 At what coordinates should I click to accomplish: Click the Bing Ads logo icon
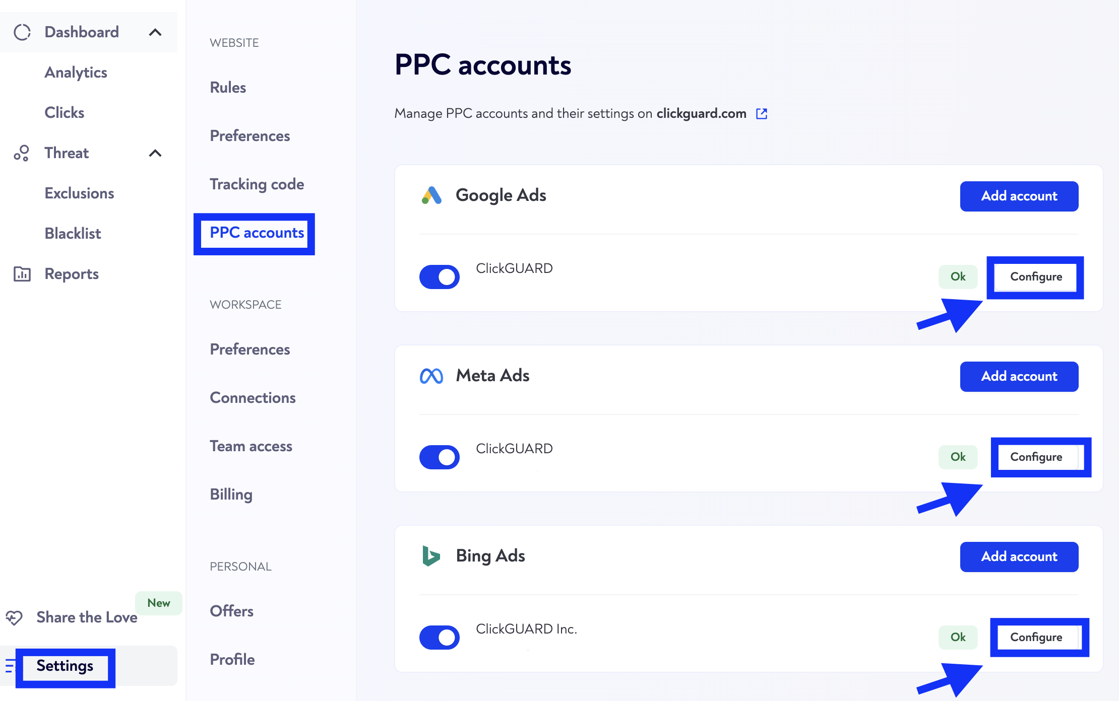(431, 556)
